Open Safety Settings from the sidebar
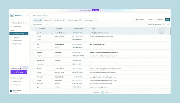Image resolution: width=180 pixels, height=103 pixels. pyautogui.click(x=17, y=40)
